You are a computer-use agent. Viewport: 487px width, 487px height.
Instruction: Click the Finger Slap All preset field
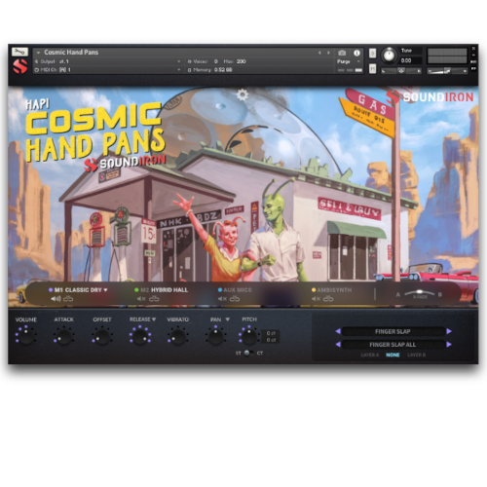393,345
